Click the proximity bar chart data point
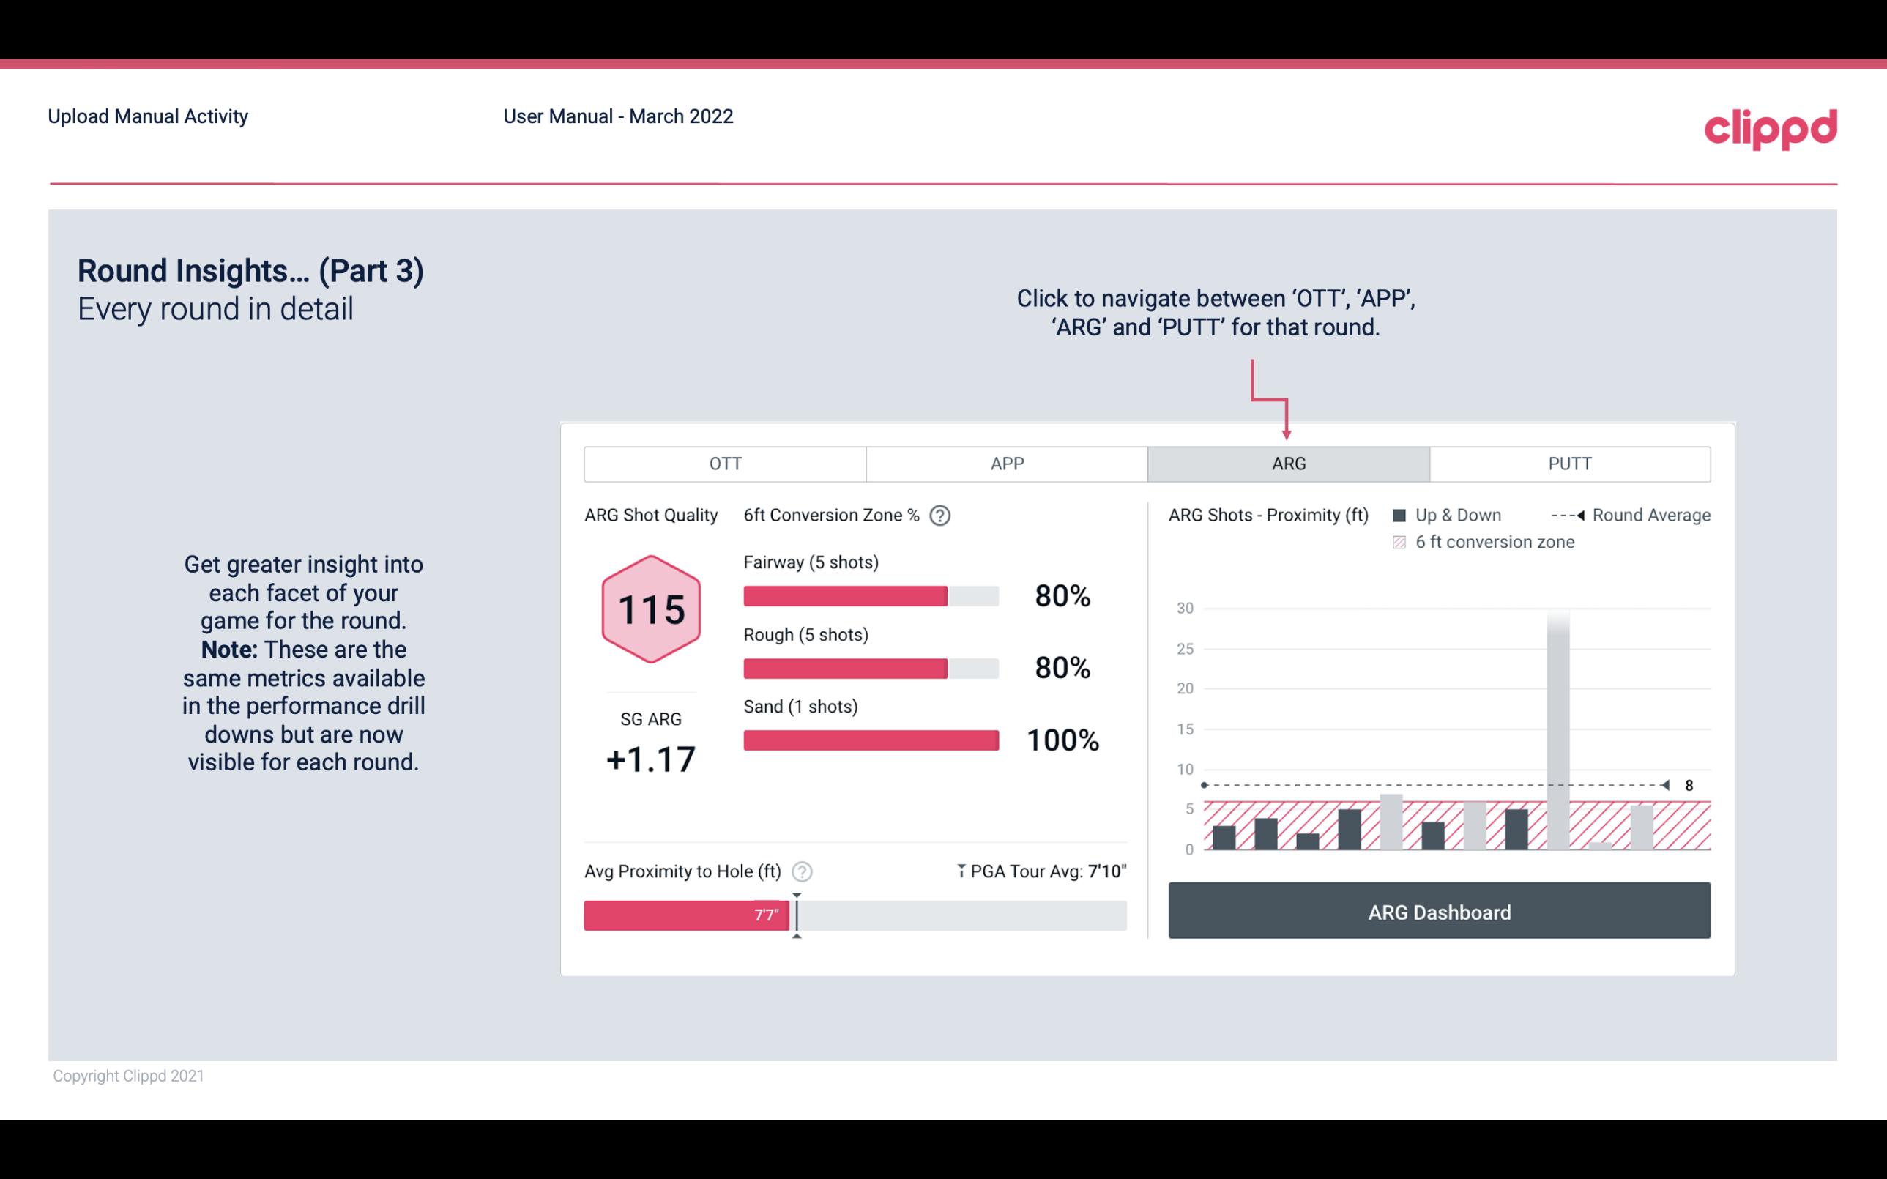The height and width of the screenshot is (1179, 1887). tap(1202, 786)
